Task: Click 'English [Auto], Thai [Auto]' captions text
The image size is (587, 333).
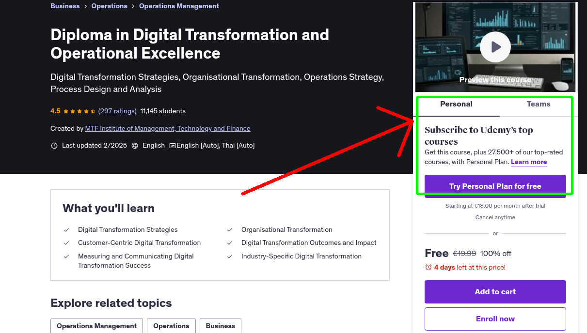Action: tap(215, 146)
